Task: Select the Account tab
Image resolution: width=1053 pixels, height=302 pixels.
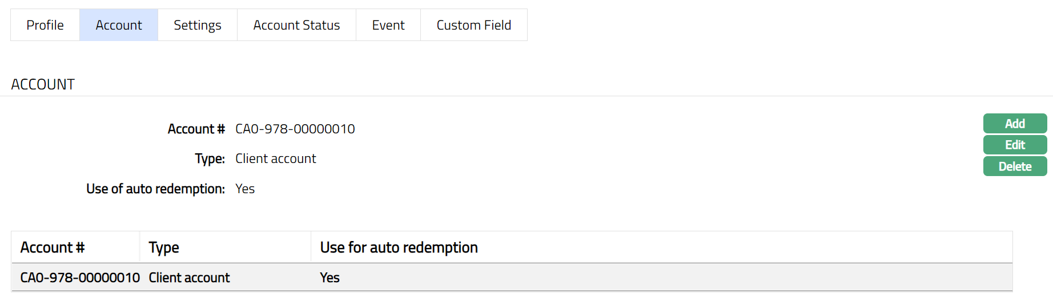Action: [x=119, y=25]
